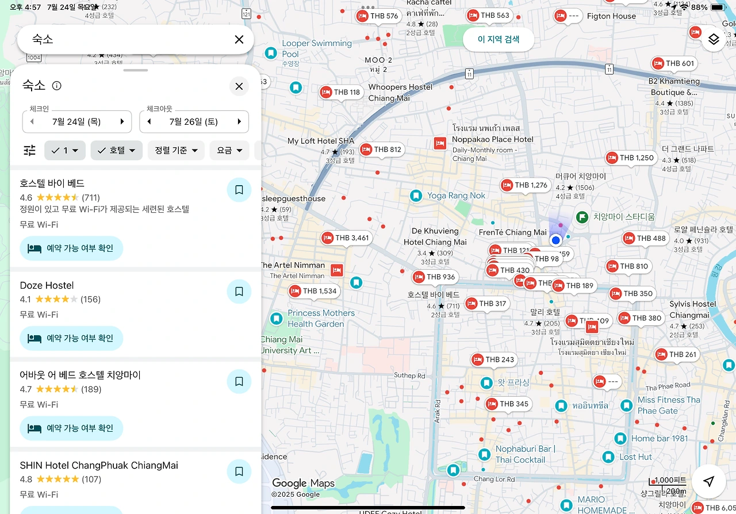Open the check-in date 7월 24일 (목)

click(77, 122)
